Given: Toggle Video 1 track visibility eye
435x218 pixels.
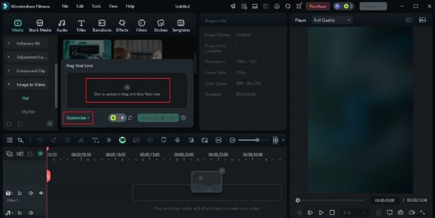Looking at the screenshot, I should [x=41, y=193].
